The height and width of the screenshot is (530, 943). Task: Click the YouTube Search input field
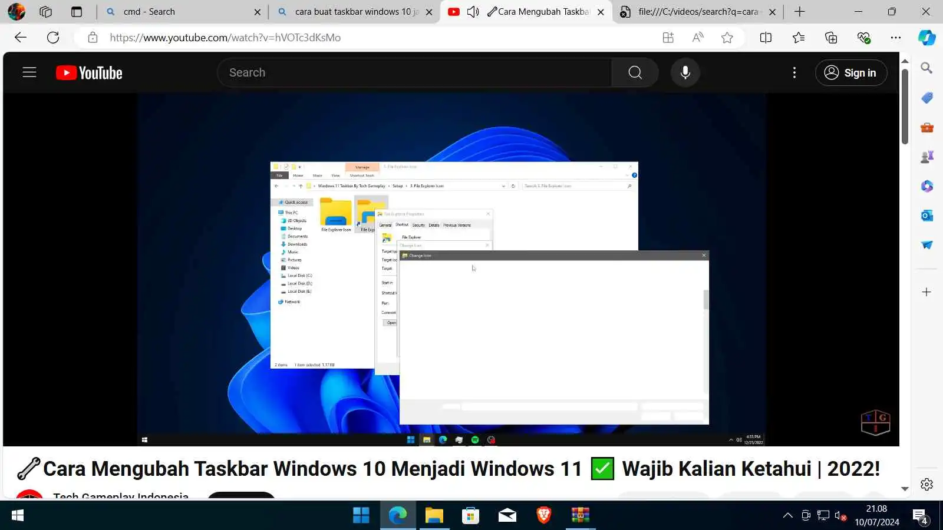point(415,72)
